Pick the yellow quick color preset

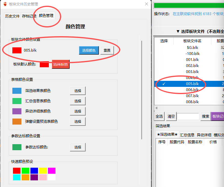pyautogui.click(x=43, y=171)
